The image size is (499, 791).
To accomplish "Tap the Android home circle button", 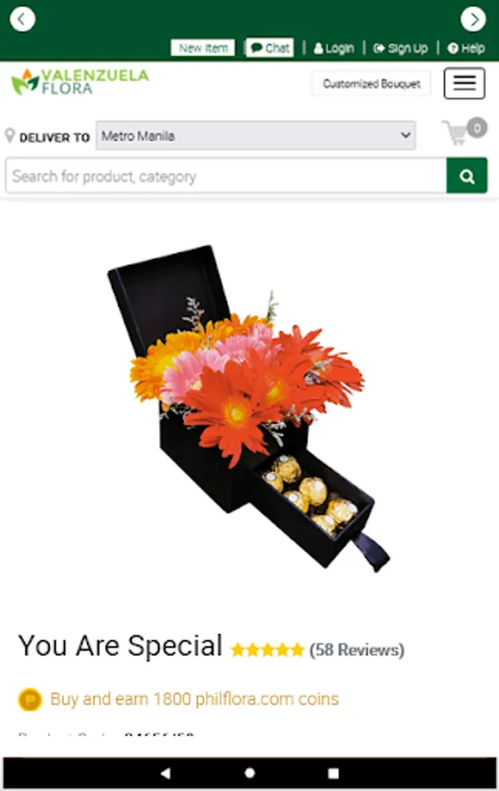I will point(249,773).
